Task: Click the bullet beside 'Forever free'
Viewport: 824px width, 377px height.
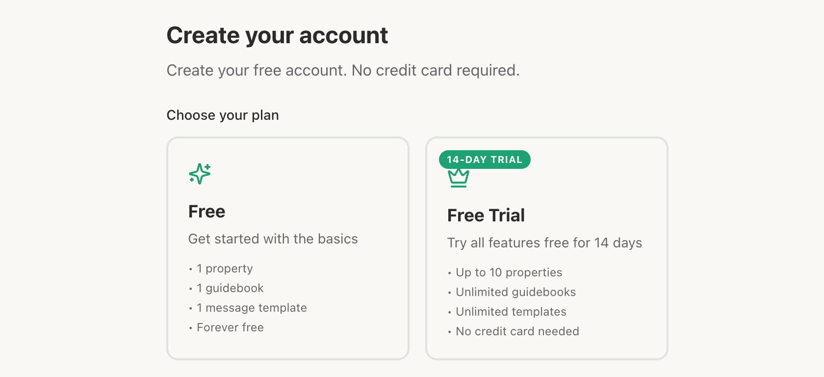Action: click(x=190, y=328)
